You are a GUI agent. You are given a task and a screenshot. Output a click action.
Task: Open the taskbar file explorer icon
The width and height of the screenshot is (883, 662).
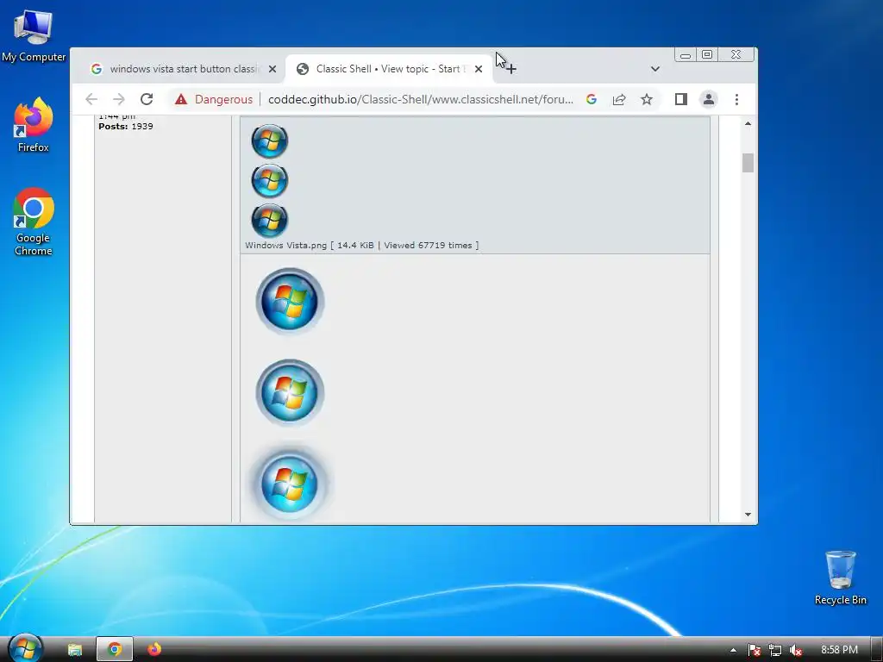[x=75, y=650]
